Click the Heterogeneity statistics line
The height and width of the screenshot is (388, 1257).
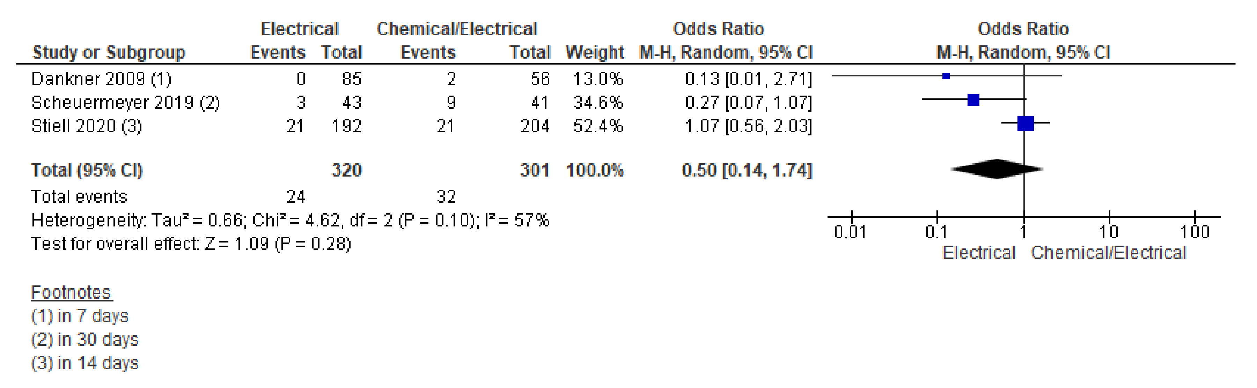[x=290, y=220]
